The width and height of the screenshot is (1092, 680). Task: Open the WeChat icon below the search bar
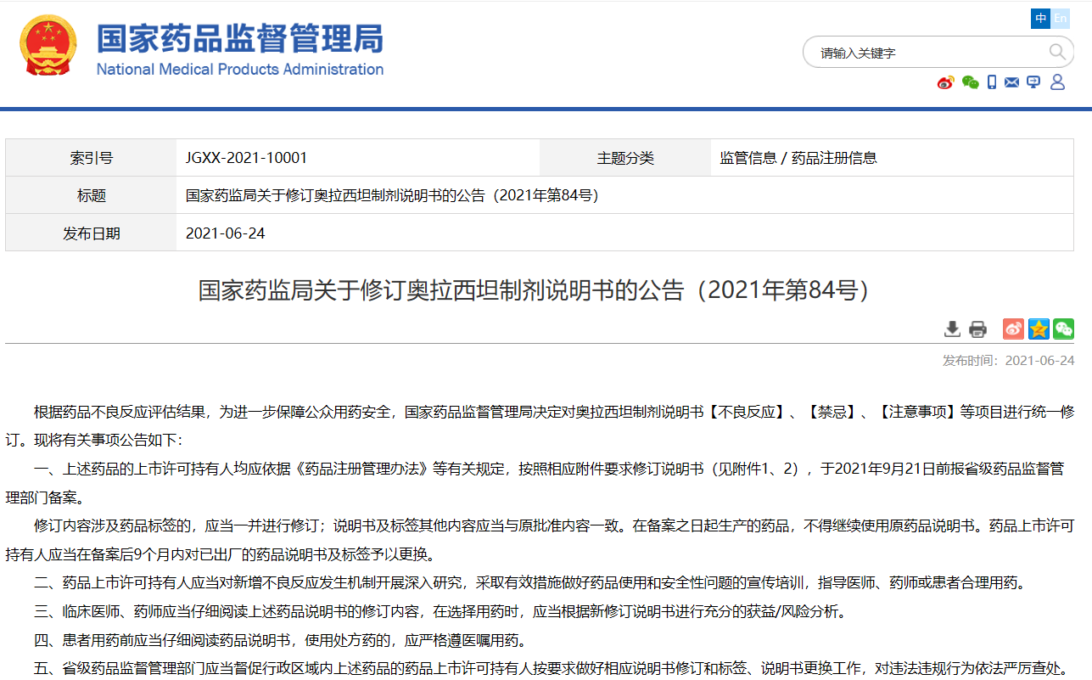970,82
